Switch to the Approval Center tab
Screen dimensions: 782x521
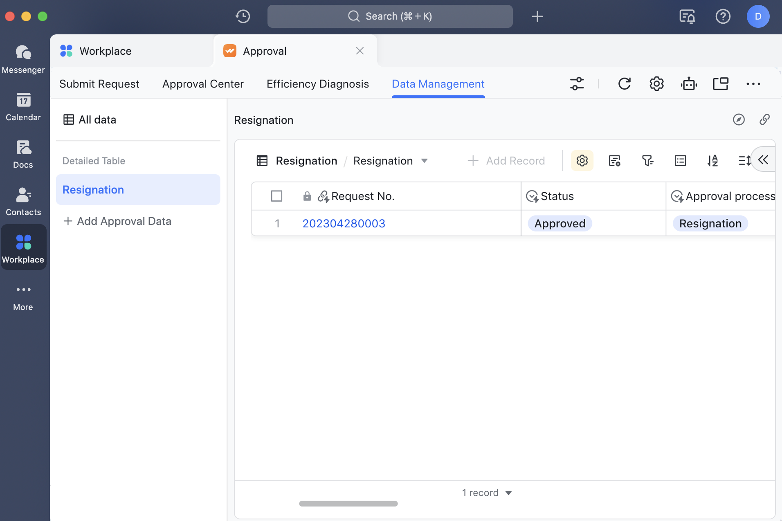click(203, 83)
